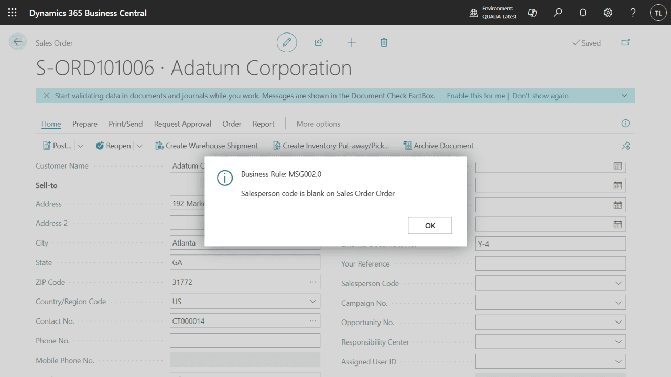
Task: Open the Request Approval tab
Action: pyautogui.click(x=182, y=124)
